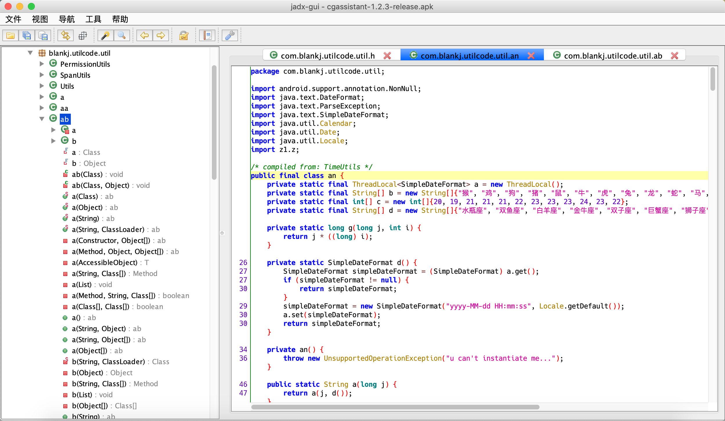Navigate back with the left arrow
Image resolution: width=725 pixels, height=421 pixels.
click(x=144, y=35)
